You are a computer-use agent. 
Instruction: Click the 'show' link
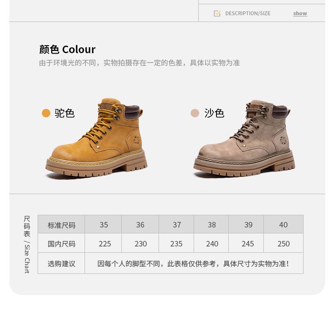point(300,14)
